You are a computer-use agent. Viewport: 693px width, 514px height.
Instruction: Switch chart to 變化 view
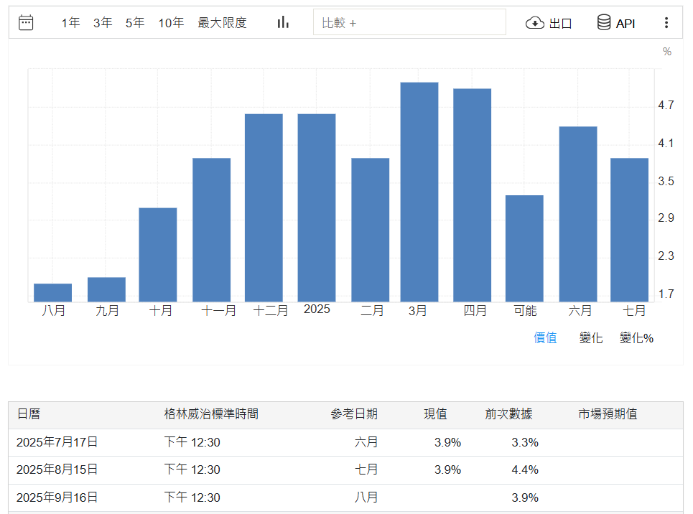[x=591, y=338]
